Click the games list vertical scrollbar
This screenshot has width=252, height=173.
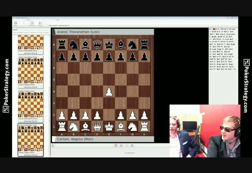point(50,96)
